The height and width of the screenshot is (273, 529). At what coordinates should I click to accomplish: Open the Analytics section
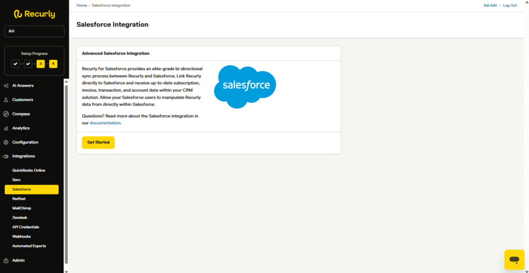tap(21, 128)
